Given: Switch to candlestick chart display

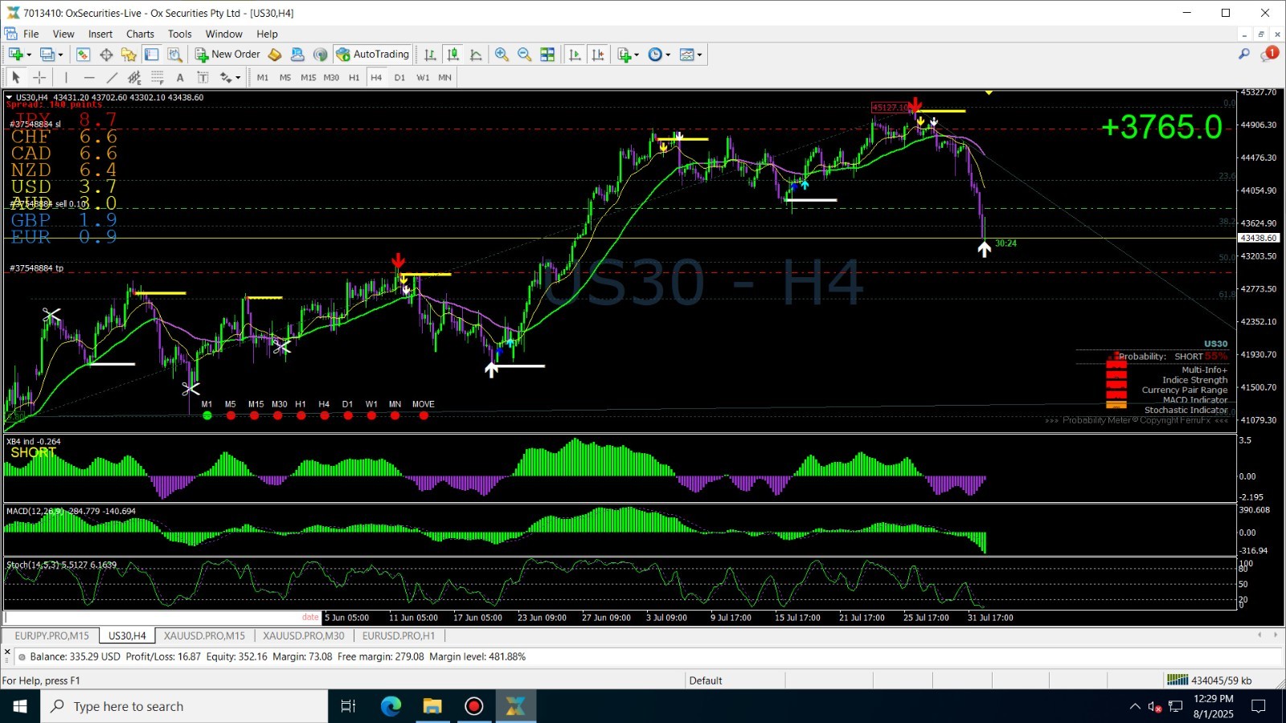Looking at the screenshot, I should tap(453, 55).
